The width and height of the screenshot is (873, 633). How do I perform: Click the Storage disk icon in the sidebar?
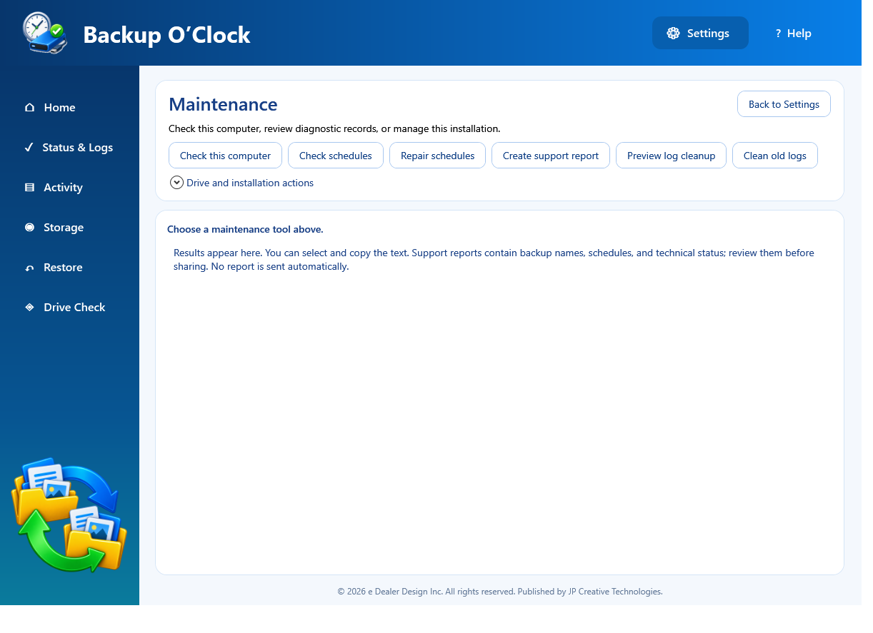(x=29, y=228)
